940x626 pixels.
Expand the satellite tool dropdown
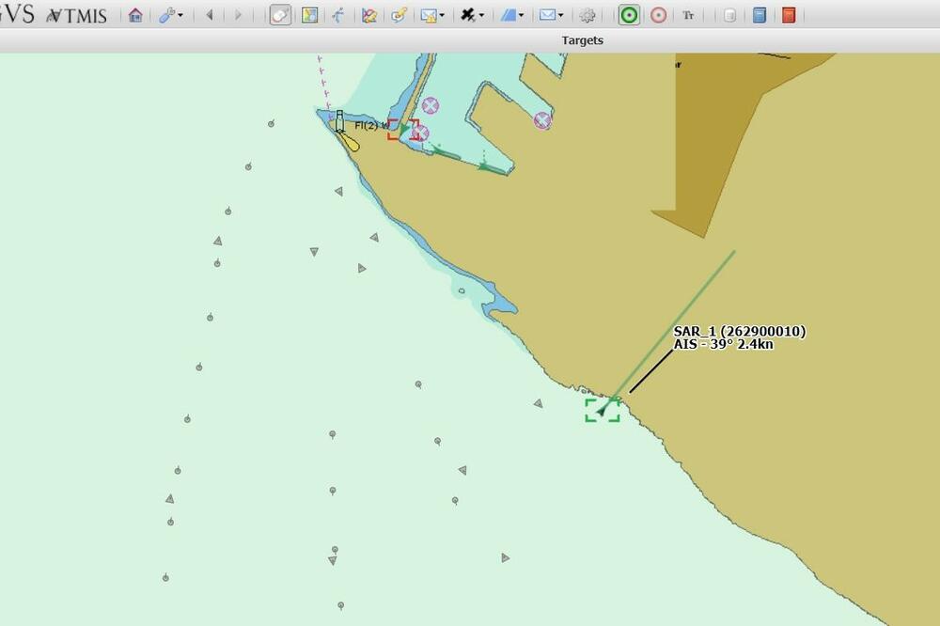click(x=472, y=15)
